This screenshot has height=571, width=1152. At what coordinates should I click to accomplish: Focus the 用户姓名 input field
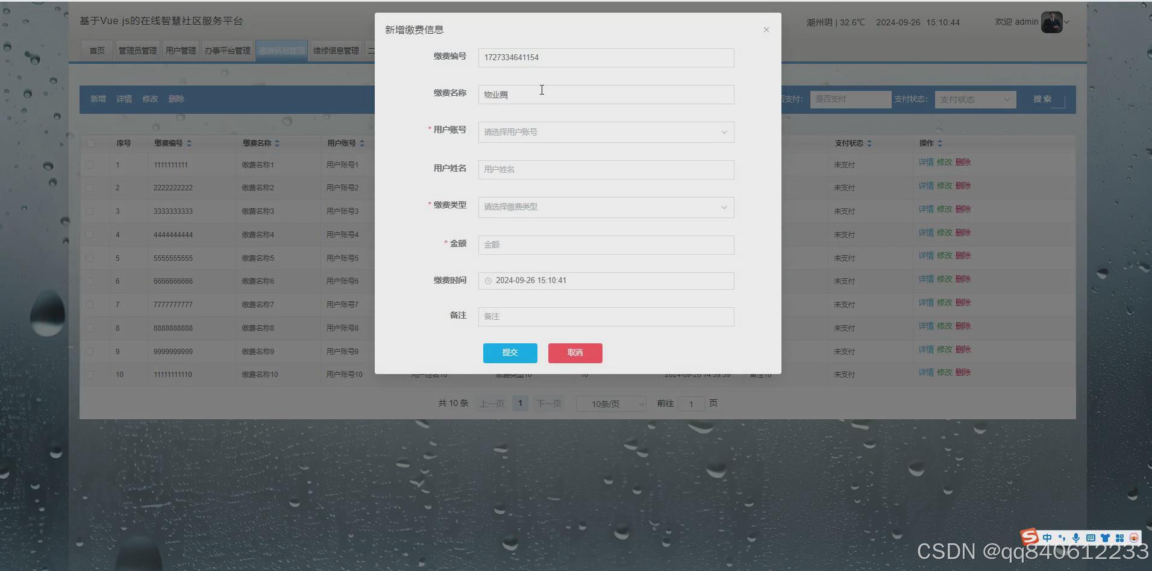tap(606, 170)
